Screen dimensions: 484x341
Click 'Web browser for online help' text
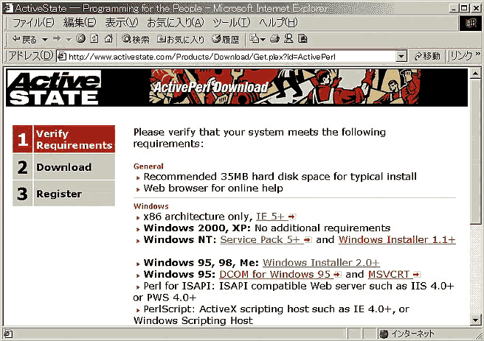(x=213, y=189)
